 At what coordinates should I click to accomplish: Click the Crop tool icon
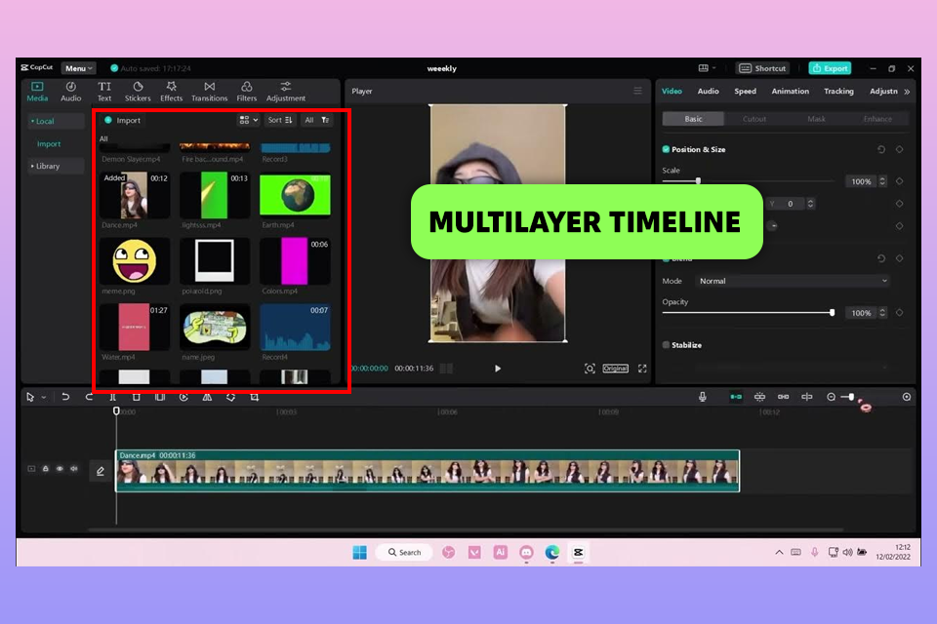(255, 397)
